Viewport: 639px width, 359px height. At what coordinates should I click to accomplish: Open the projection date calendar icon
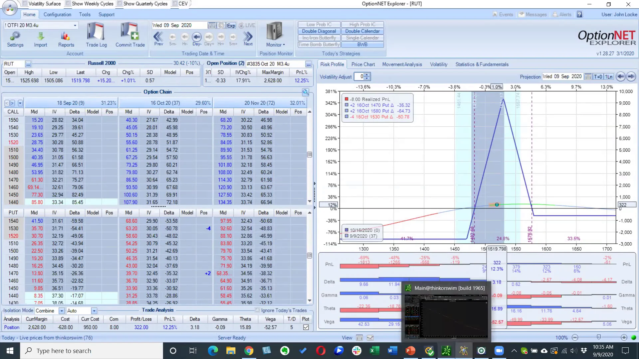click(x=588, y=76)
